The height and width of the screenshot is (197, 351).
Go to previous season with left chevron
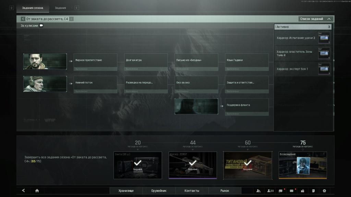point(23,19)
